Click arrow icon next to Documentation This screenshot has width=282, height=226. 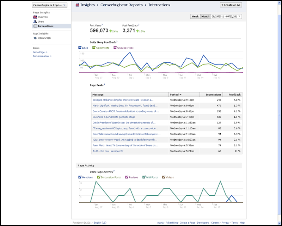click(50, 56)
